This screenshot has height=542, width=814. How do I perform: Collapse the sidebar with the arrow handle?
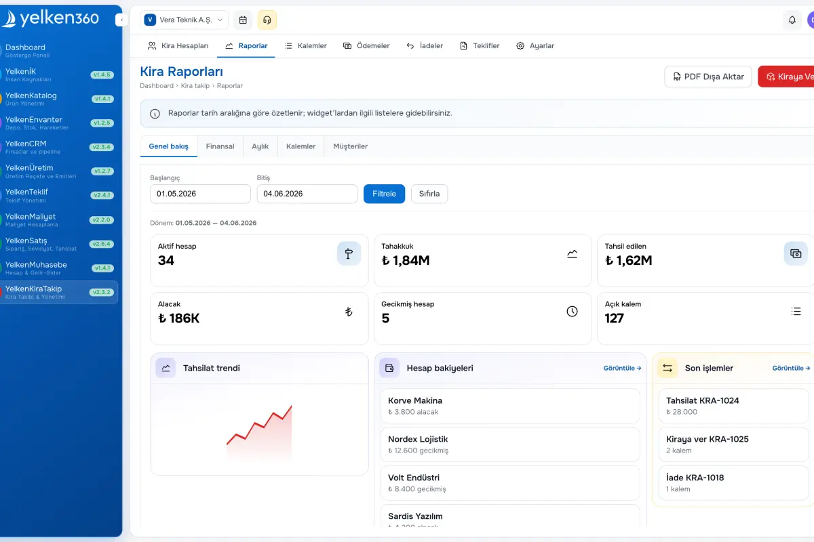pyautogui.click(x=121, y=20)
